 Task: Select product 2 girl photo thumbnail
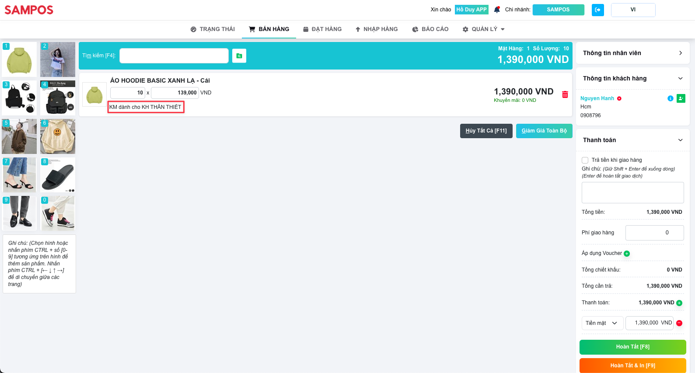click(x=58, y=59)
